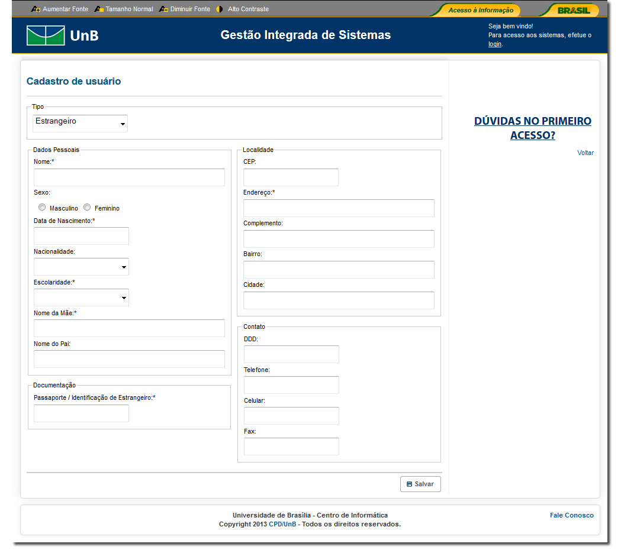Focus the Complemento input field
Image resolution: width=624 pixels, height=553 pixels.
pos(339,239)
